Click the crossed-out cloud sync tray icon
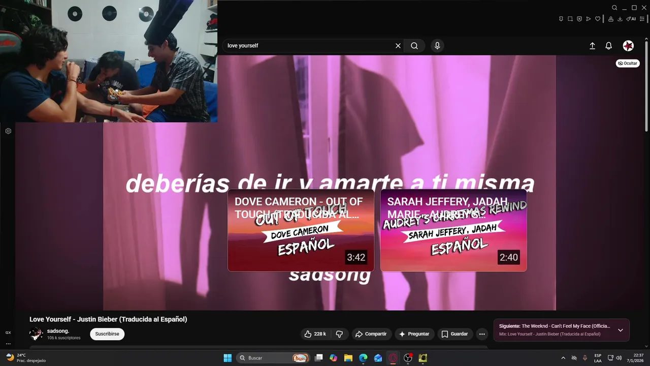This screenshot has width=650, height=366. (x=574, y=358)
